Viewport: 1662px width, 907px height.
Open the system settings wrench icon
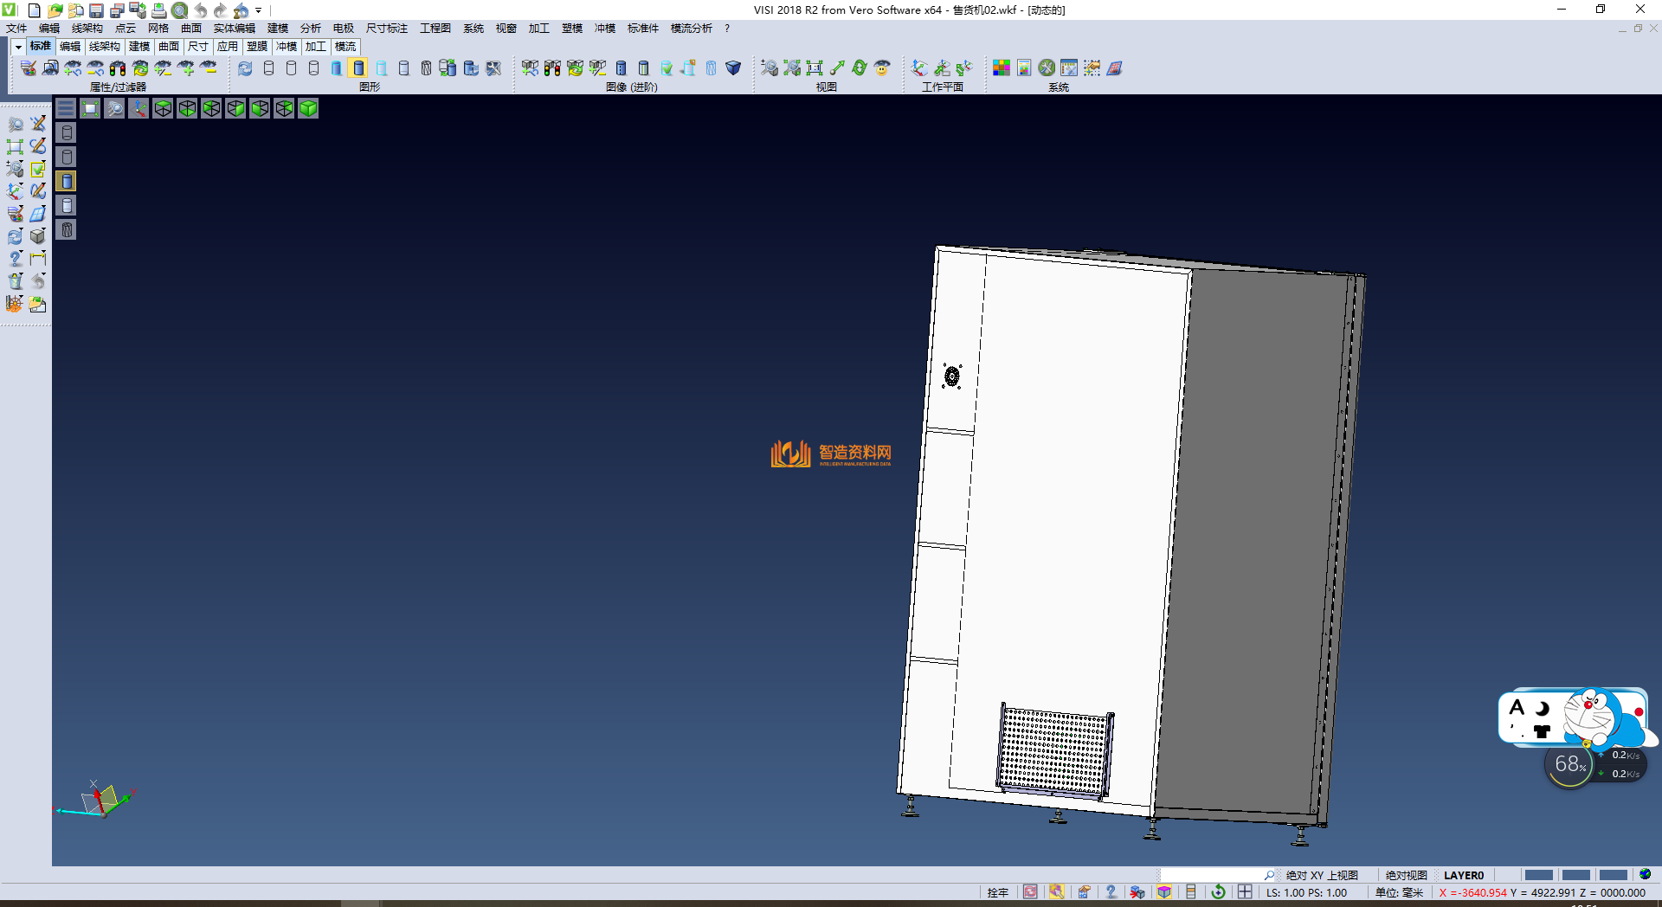pyautogui.click(x=1047, y=68)
